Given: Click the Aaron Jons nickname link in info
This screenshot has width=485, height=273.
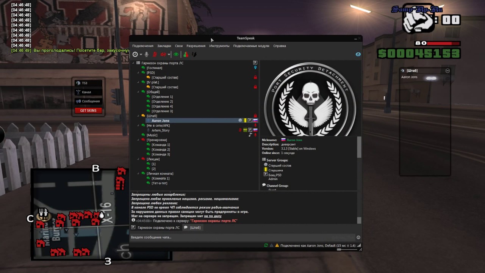Looking at the screenshot, I should (x=294, y=140).
